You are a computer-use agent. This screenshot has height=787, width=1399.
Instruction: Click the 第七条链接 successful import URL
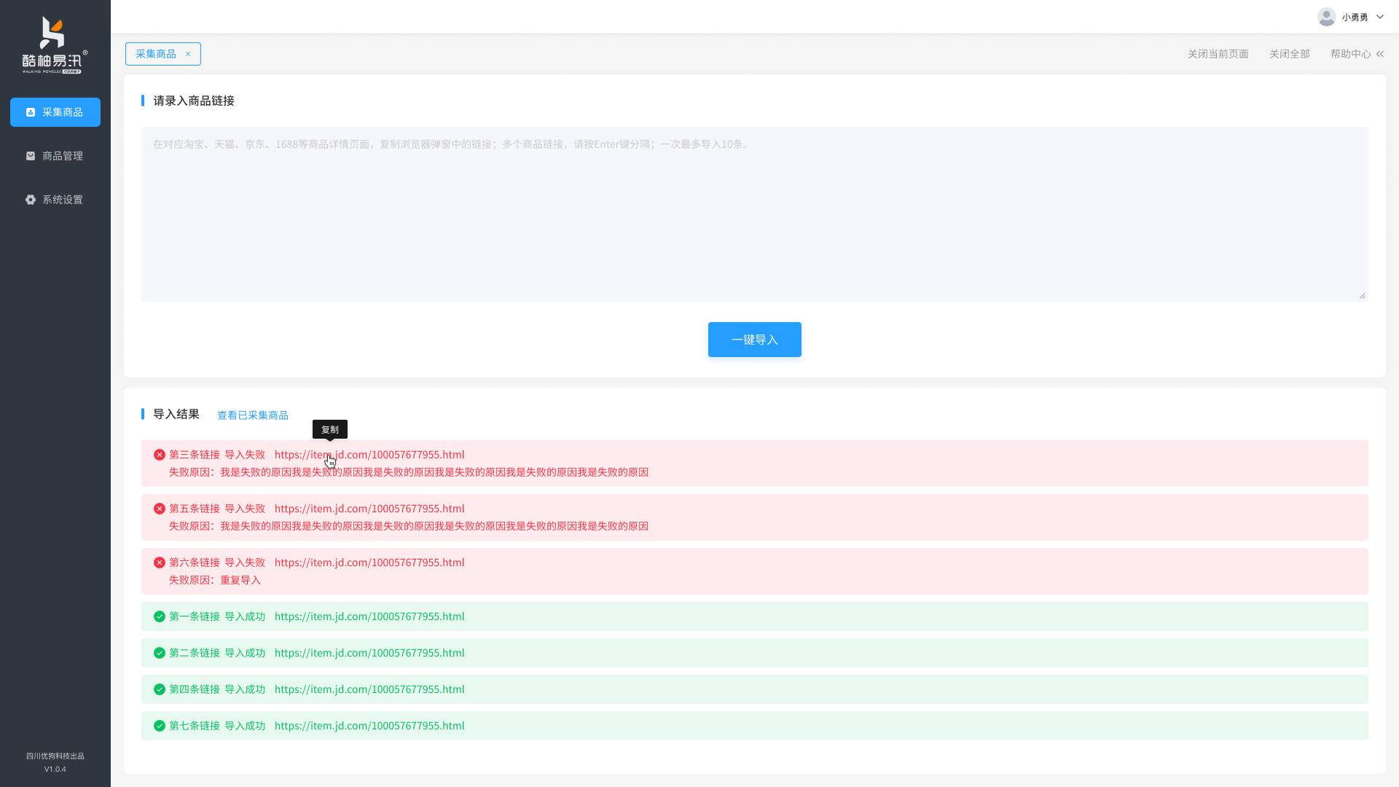point(369,726)
